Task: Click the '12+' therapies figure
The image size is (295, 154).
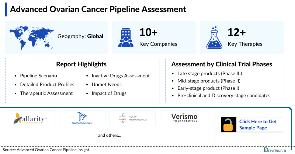Action: click(236, 32)
